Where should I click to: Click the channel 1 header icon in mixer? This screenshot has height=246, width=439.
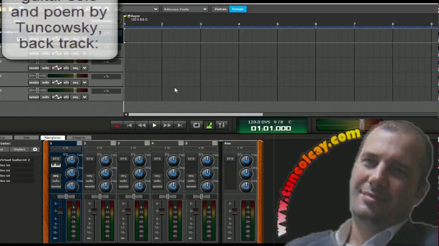(79, 143)
